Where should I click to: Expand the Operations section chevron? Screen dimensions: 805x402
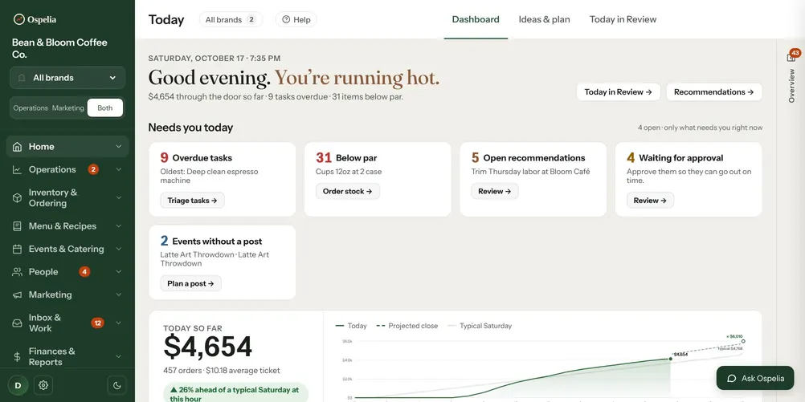tap(119, 170)
